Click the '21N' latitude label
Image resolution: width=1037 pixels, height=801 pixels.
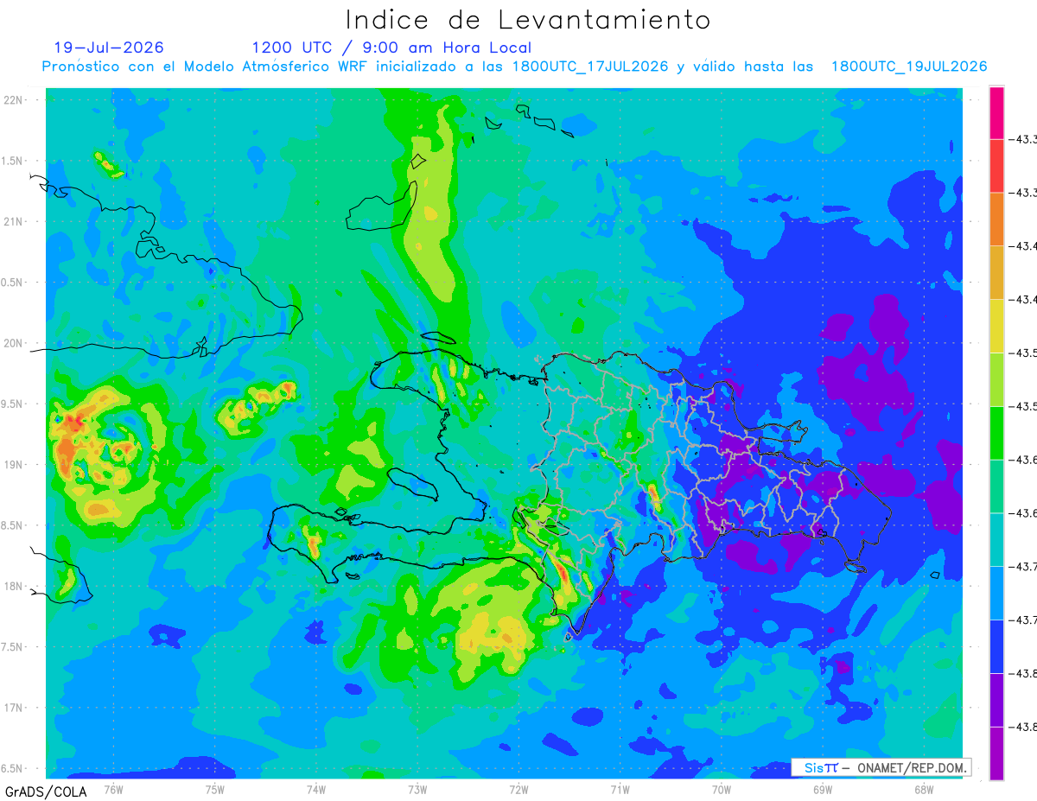[14, 221]
